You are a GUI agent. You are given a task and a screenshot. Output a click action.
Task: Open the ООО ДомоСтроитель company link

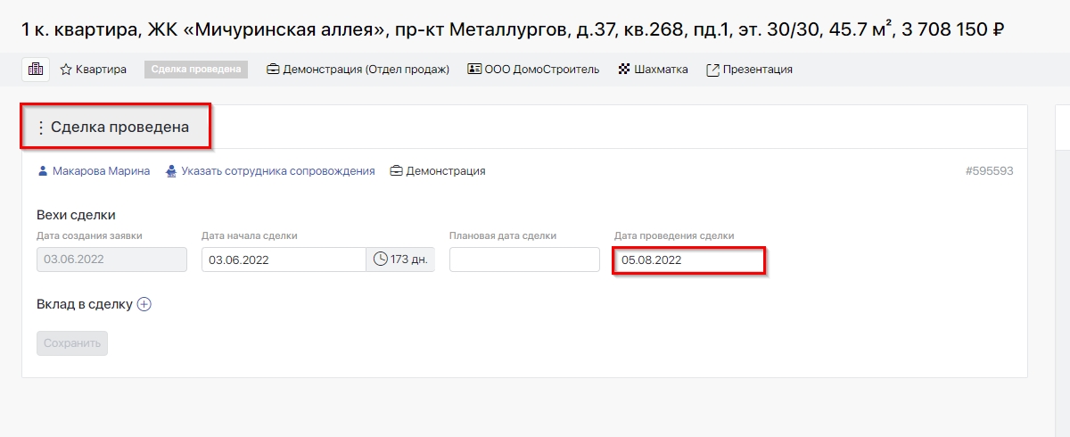coord(541,70)
